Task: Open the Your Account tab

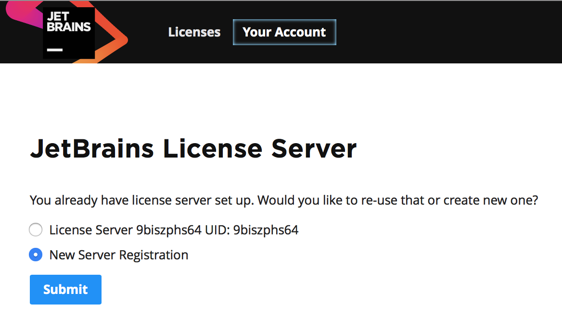Action: click(x=284, y=32)
